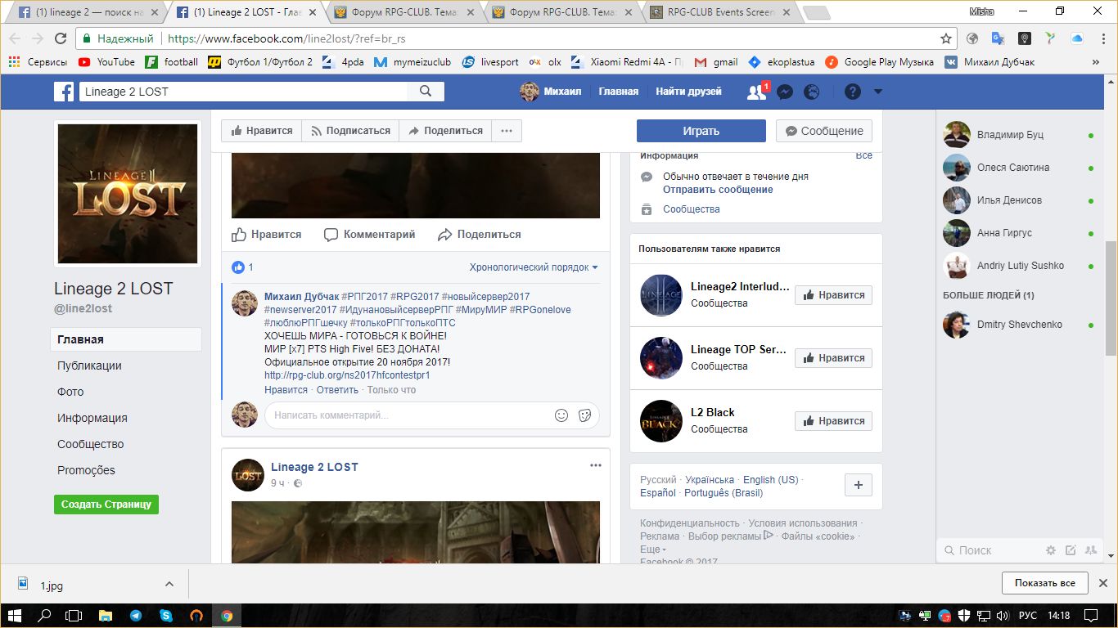Viewport: 1118px width, 628px height.
Task: Click the Facebook search field
Action: (243, 92)
